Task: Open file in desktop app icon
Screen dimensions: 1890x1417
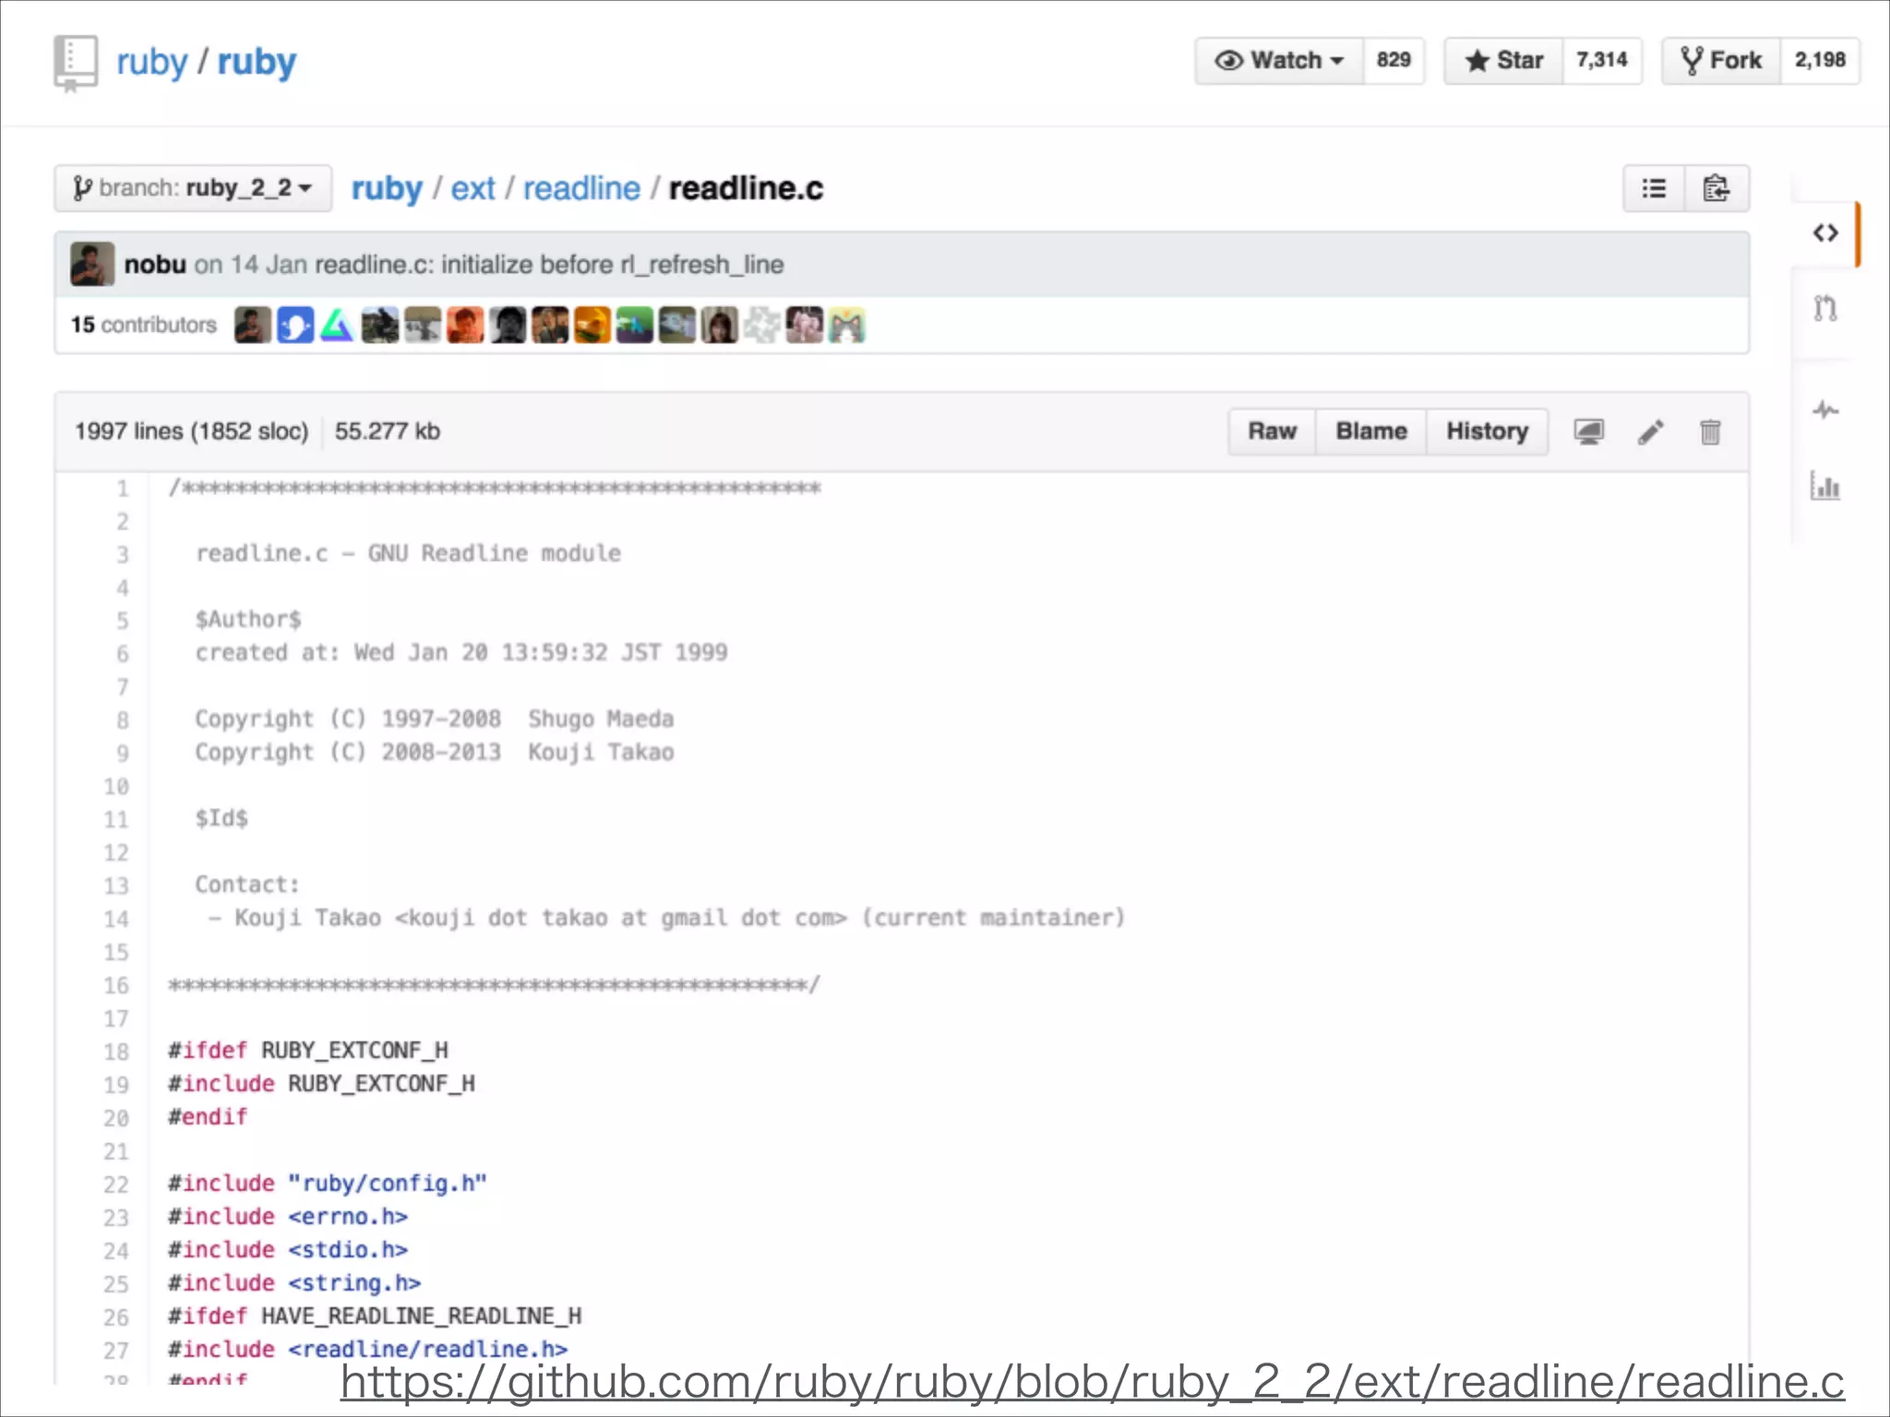Action: click(x=1588, y=432)
